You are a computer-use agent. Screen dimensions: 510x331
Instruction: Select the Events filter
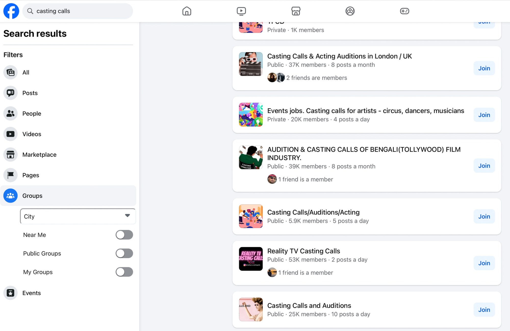(x=32, y=293)
